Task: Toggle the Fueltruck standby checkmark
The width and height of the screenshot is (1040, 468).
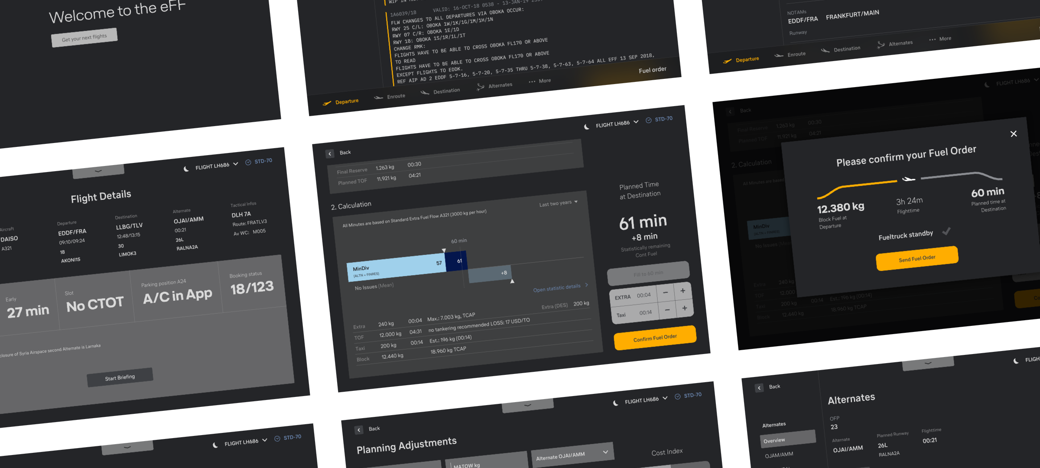Action: 946,231
